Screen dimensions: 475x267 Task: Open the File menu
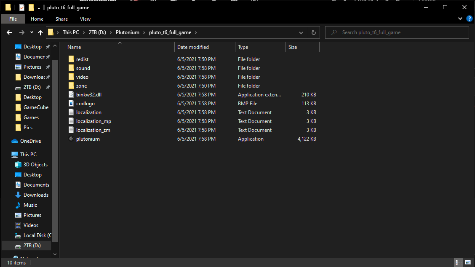(x=13, y=19)
